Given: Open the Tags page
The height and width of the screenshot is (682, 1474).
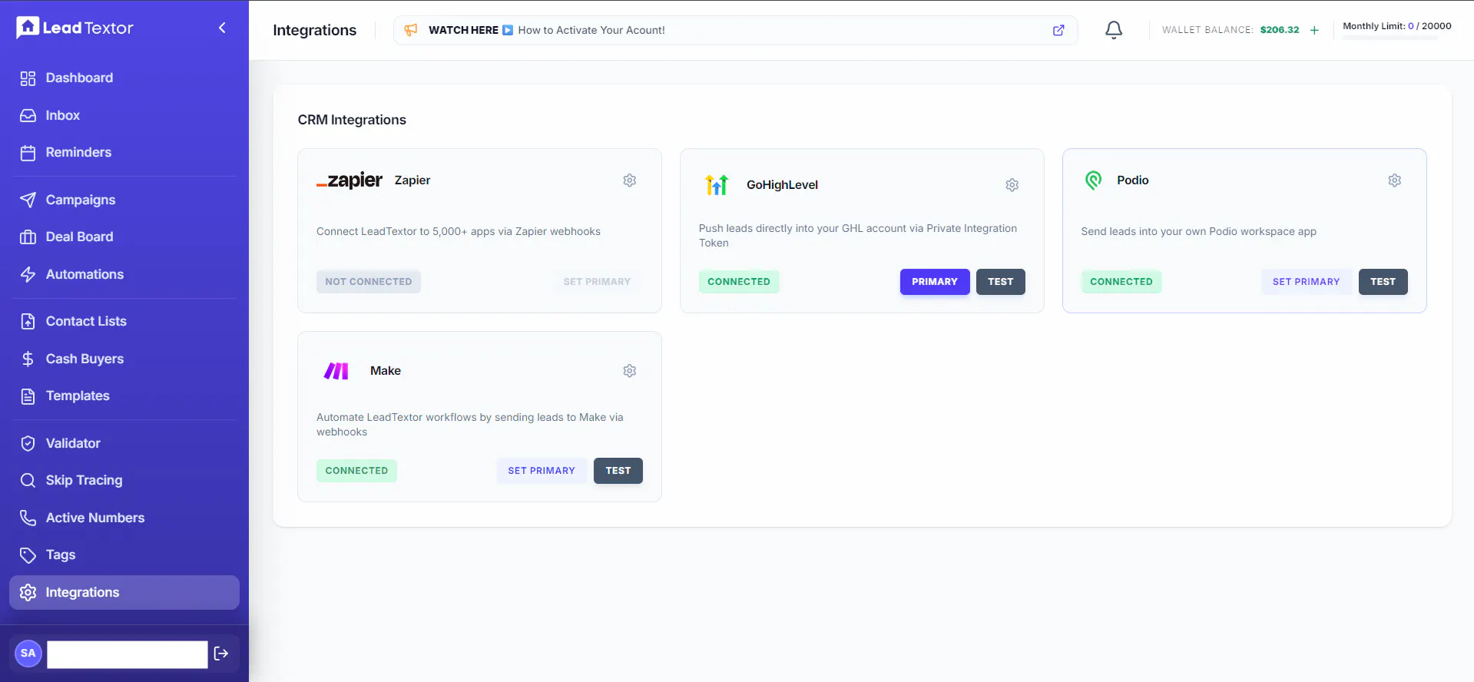Looking at the screenshot, I should (x=124, y=555).
